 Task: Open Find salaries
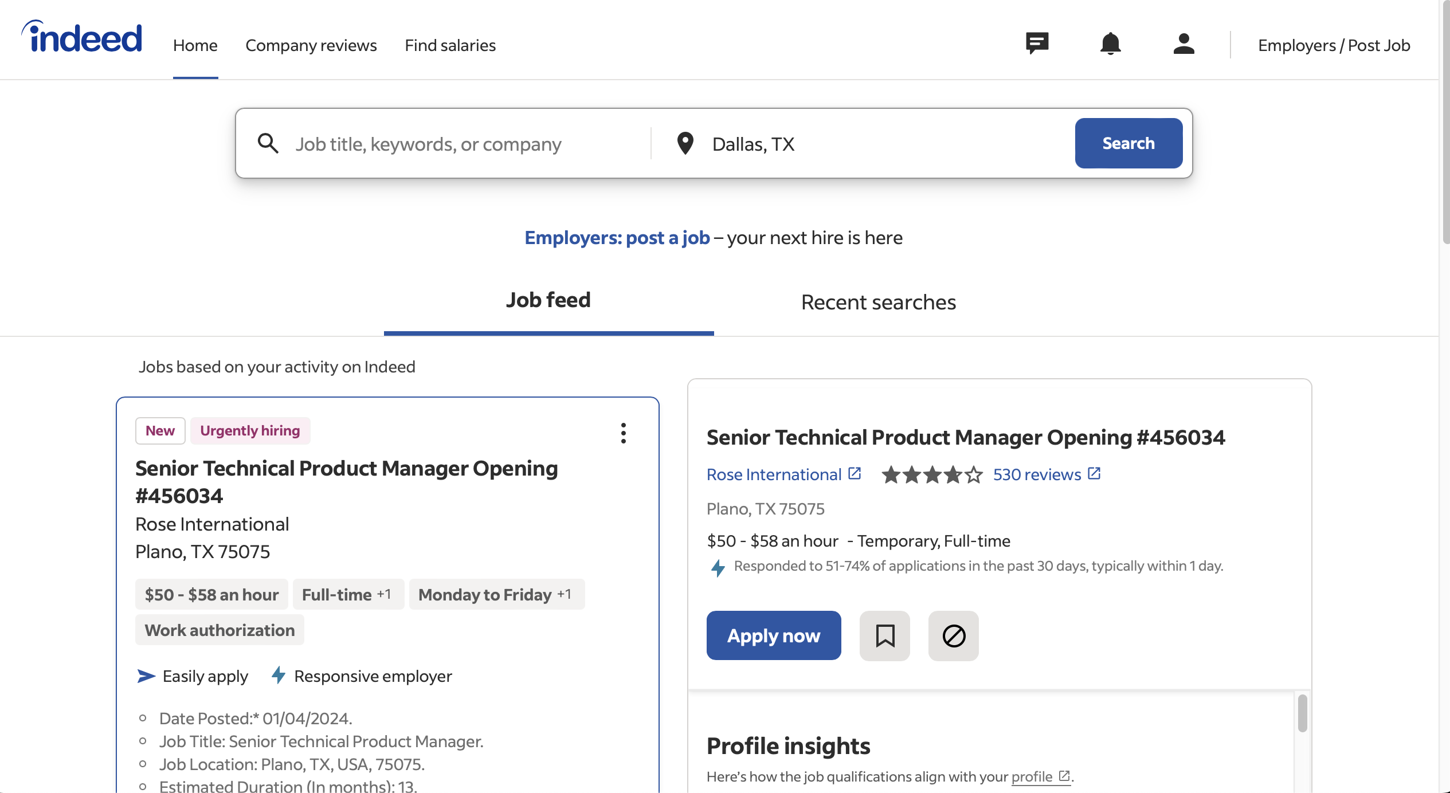coord(450,45)
